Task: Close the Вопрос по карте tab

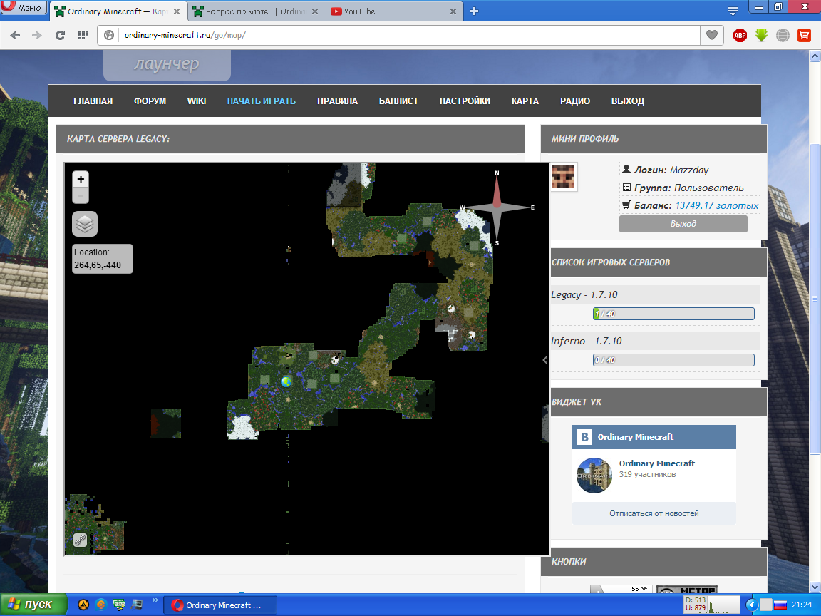Action: tap(315, 11)
